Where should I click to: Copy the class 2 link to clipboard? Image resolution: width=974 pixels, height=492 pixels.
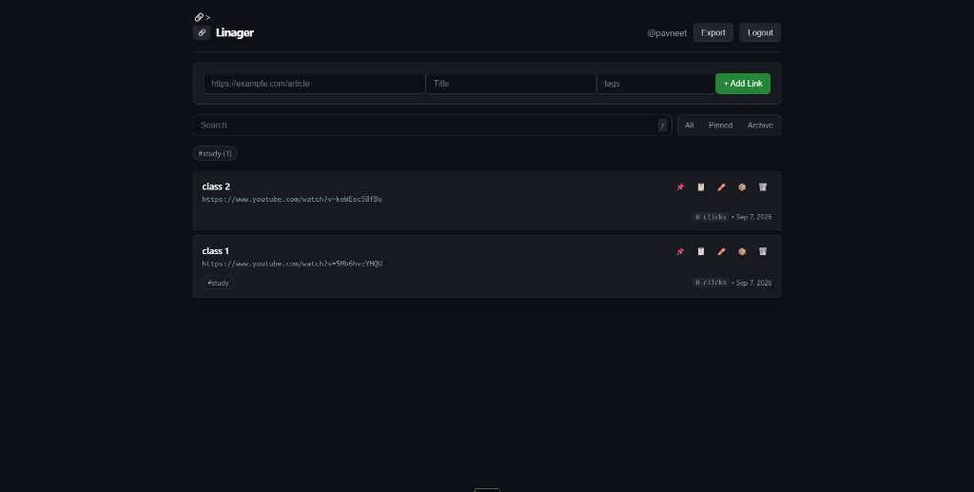[701, 187]
